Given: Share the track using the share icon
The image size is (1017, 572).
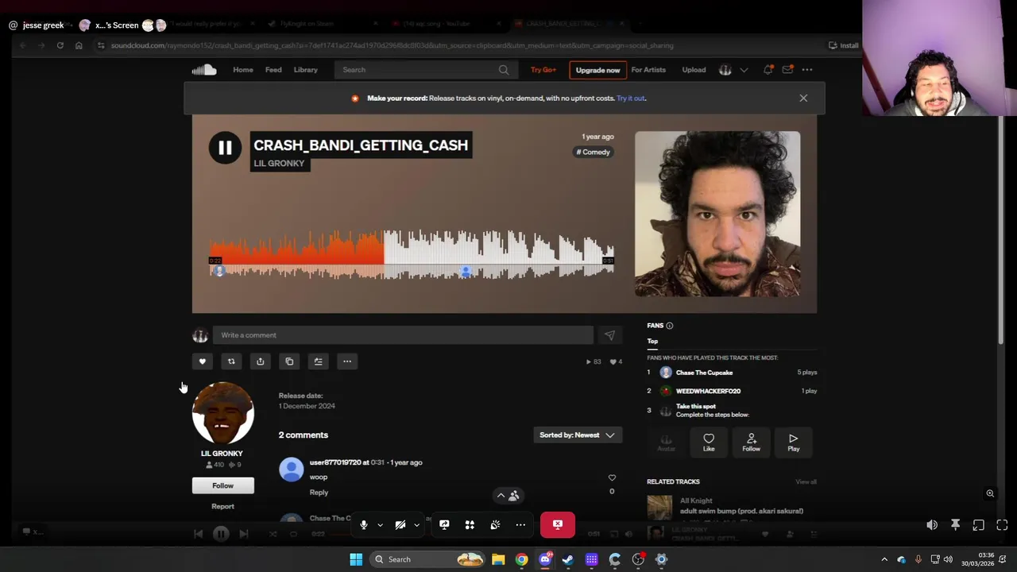Looking at the screenshot, I should click(x=260, y=361).
